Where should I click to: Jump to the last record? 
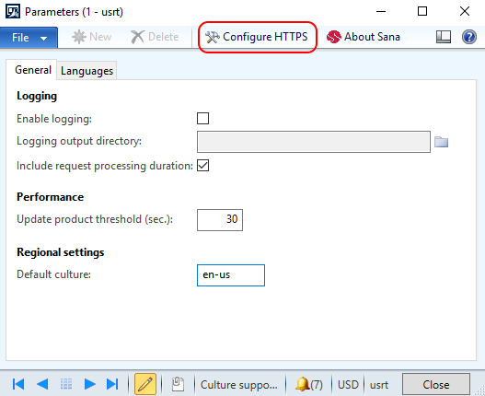[112, 384]
